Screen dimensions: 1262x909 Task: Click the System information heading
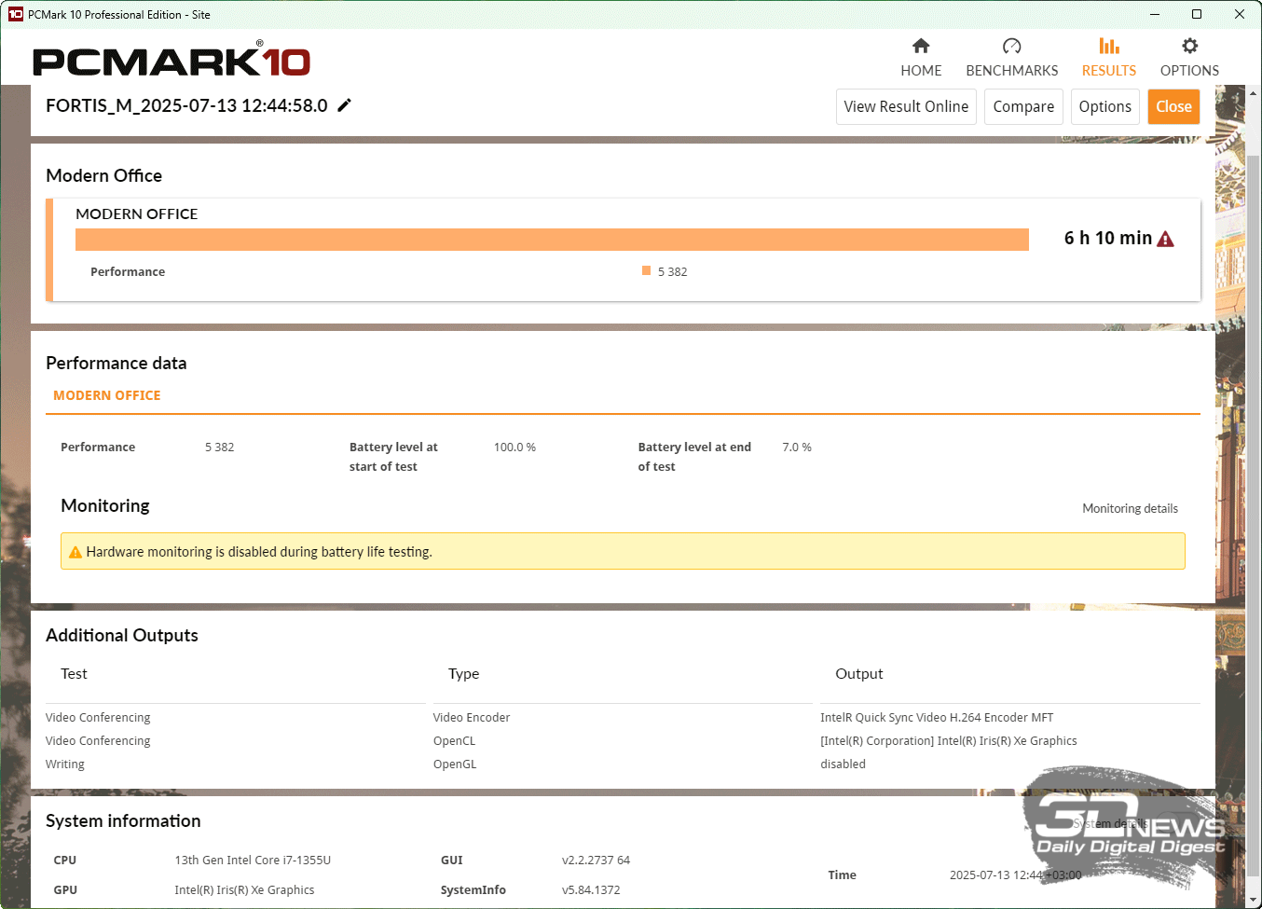coord(123,820)
